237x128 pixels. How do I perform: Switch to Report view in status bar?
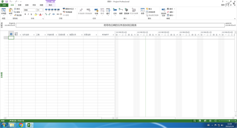coord(216,121)
